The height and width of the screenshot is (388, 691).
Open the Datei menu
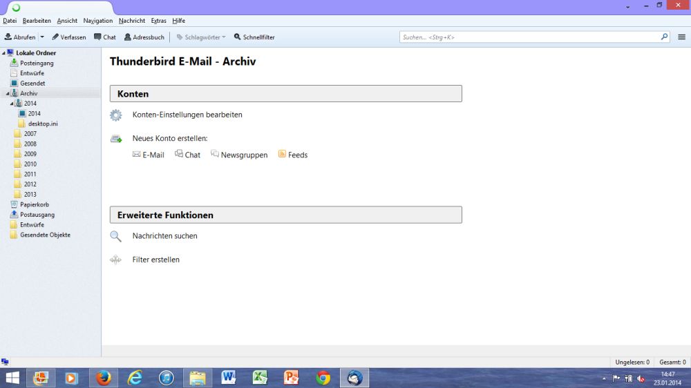click(10, 21)
